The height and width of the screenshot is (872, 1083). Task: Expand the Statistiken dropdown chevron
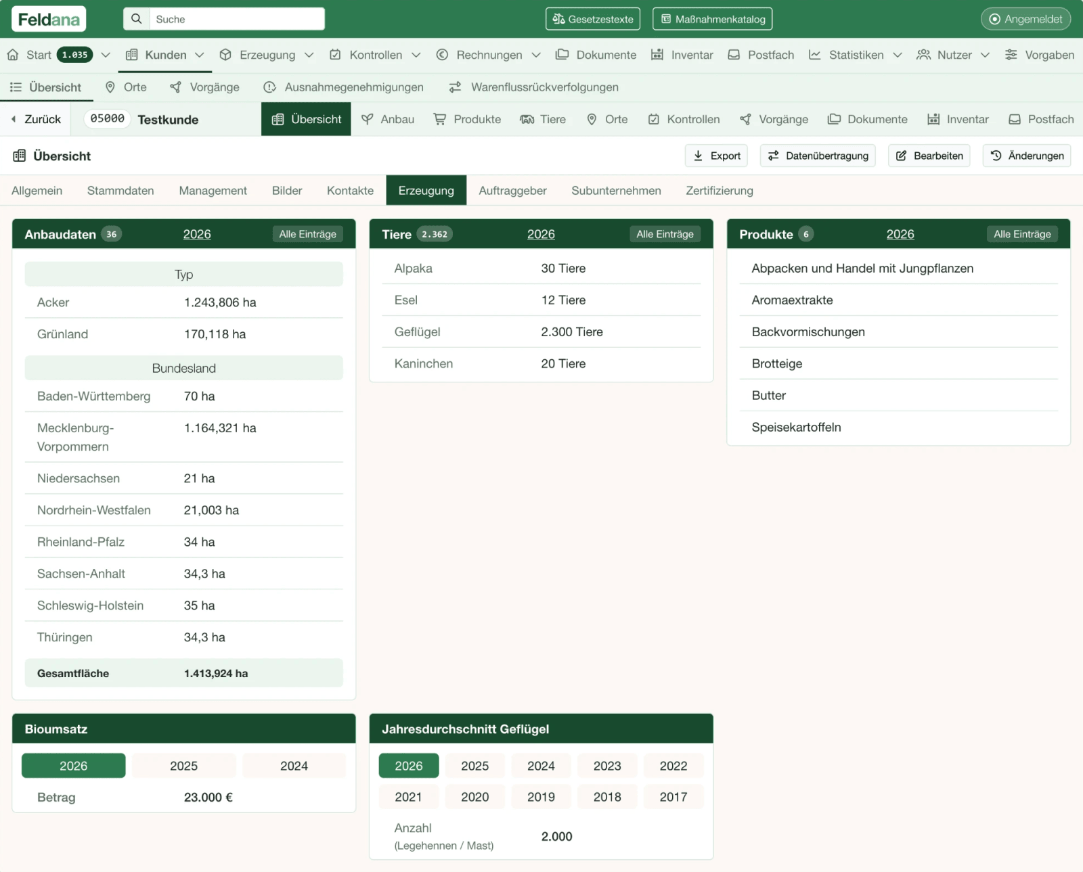click(898, 55)
